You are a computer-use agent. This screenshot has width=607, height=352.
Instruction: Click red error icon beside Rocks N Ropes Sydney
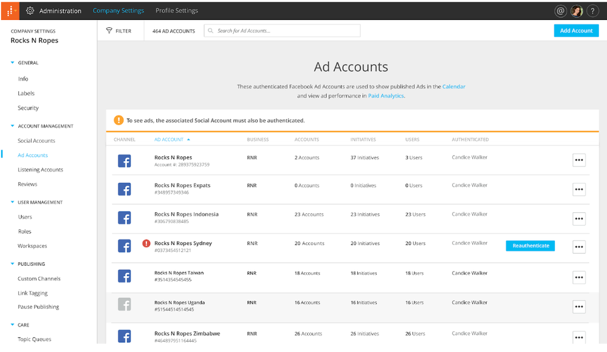[146, 243]
